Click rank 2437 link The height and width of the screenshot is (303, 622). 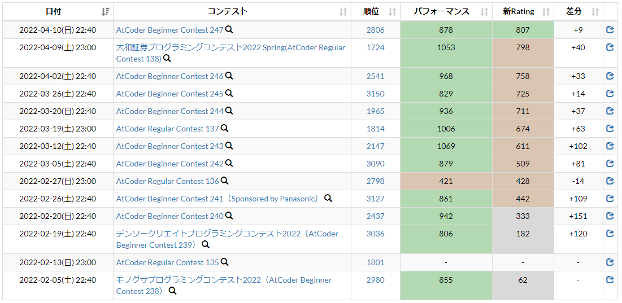(375, 216)
